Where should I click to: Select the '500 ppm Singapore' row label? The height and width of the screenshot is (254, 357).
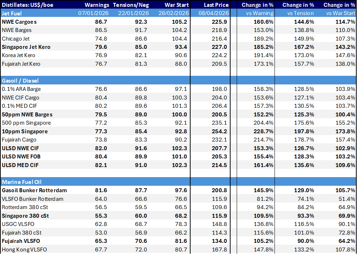tap(26, 123)
